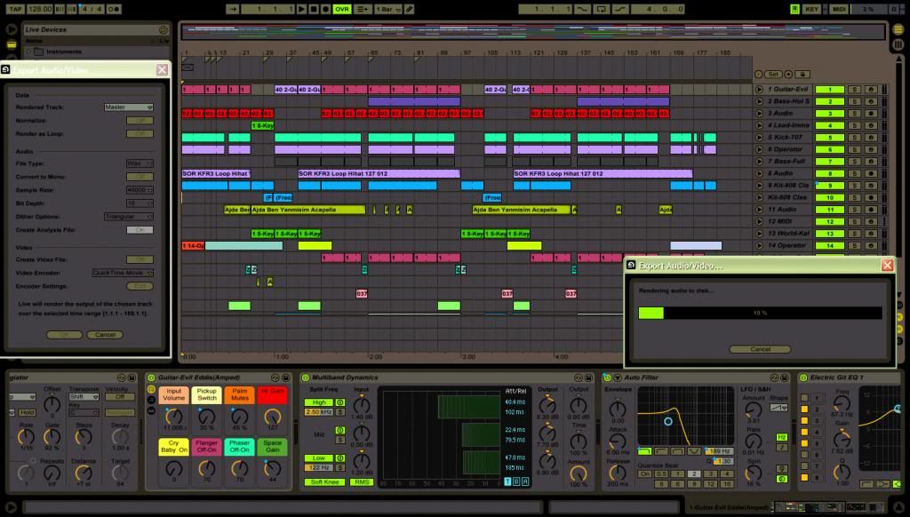
Task: Click Hz button in Auto Filter LFO
Action: click(x=781, y=437)
